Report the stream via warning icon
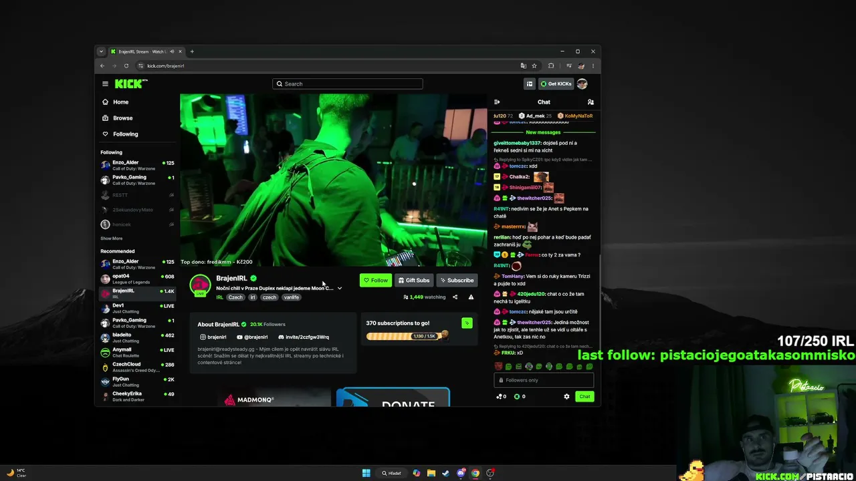The image size is (856, 481). [471, 297]
